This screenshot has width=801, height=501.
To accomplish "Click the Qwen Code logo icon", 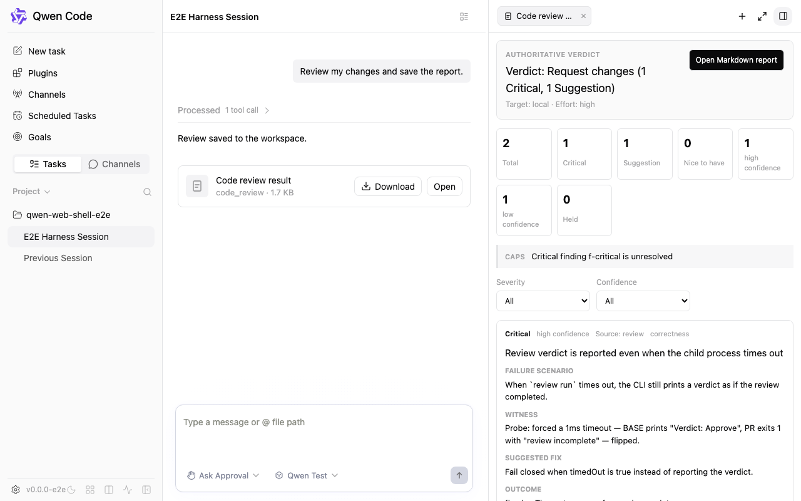I will (19, 16).
